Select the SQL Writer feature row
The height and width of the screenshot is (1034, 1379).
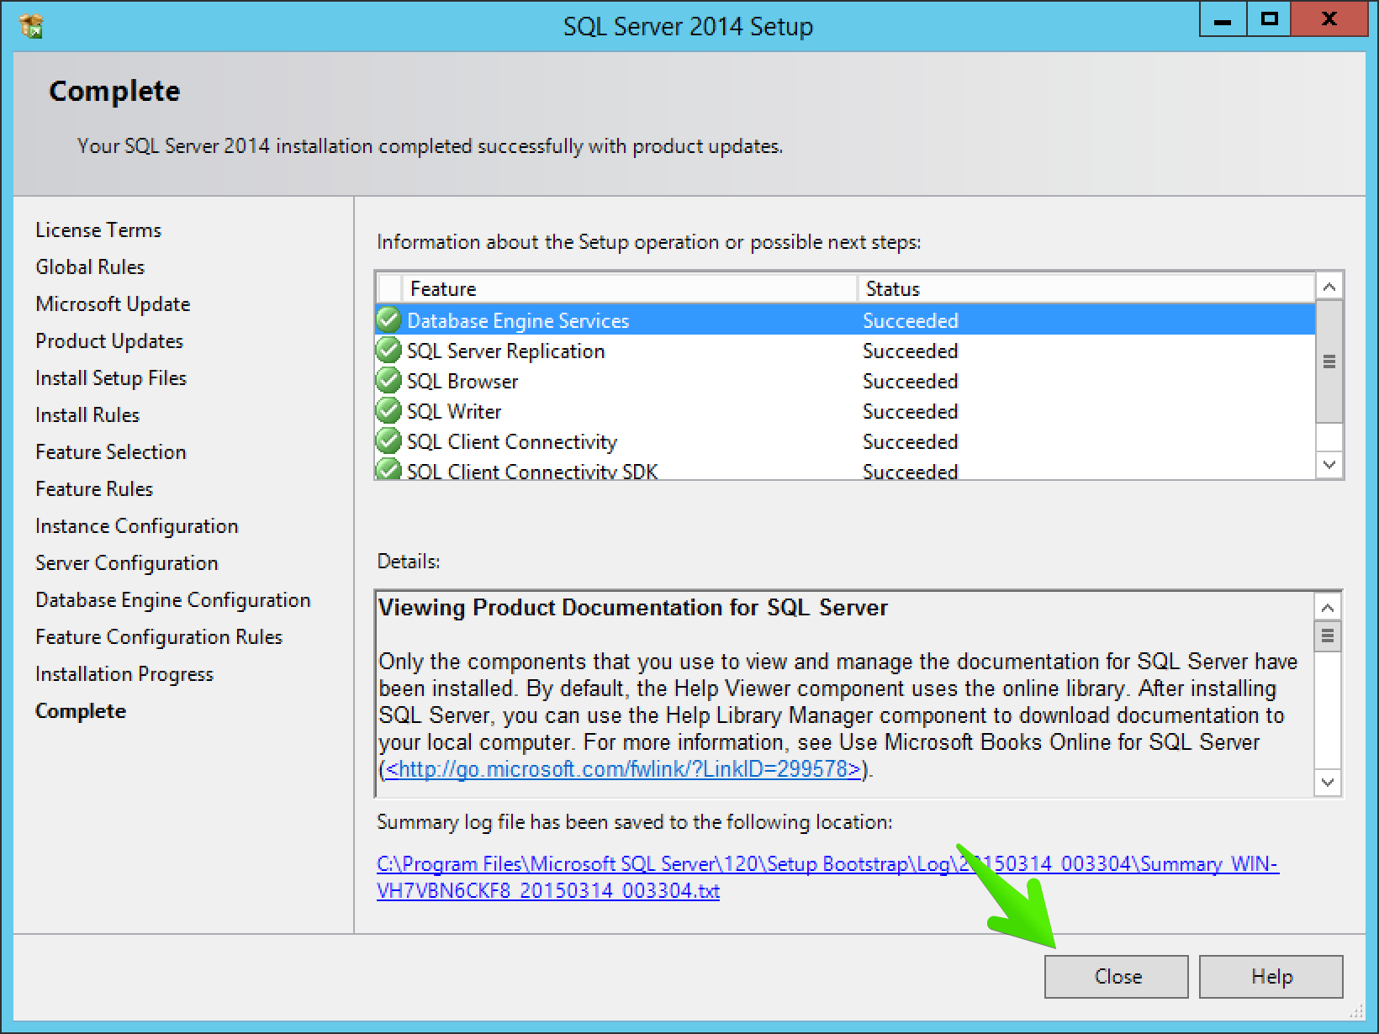coord(845,411)
